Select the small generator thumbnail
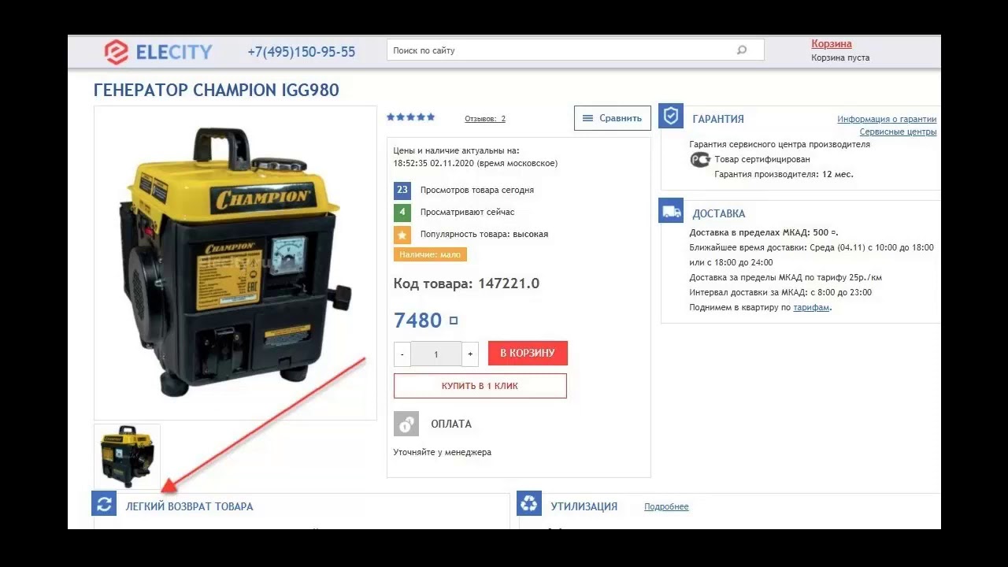 (x=127, y=457)
